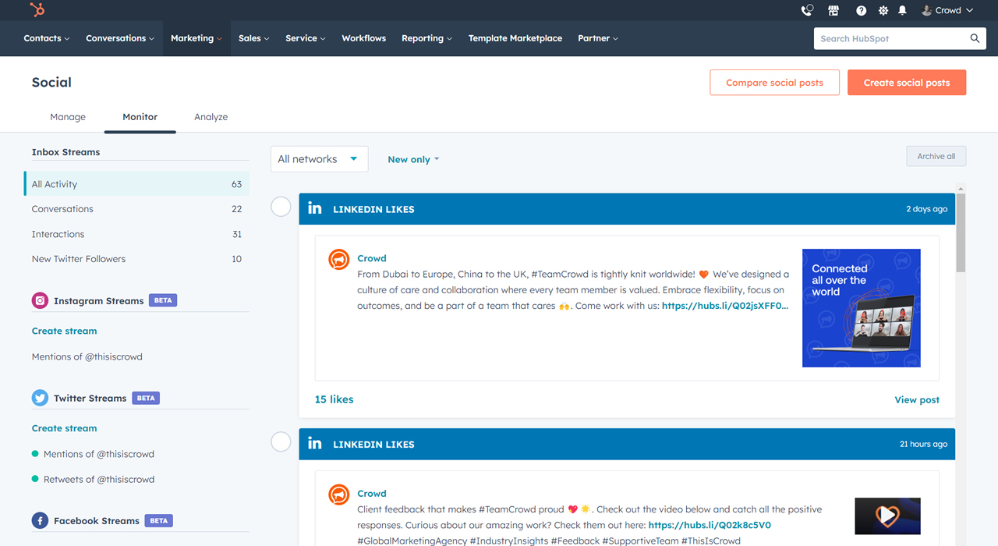Open the notifications bell icon

[902, 10]
